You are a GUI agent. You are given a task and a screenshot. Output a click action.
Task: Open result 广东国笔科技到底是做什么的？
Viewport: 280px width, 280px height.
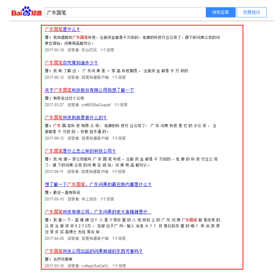(76, 118)
